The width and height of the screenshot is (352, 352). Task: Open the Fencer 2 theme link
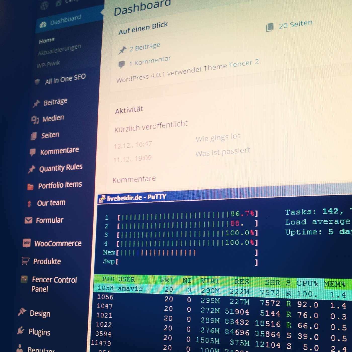pyautogui.click(x=245, y=63)
